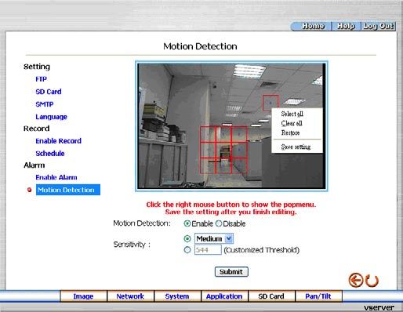Click the Log Out button

379,26
